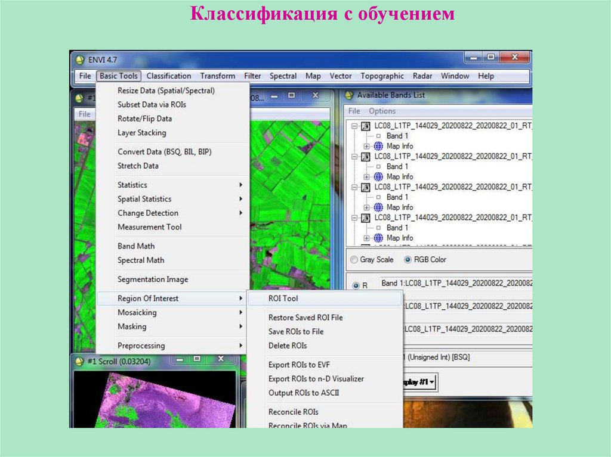611x457 pixels.
Task: Open the Radar menu
Action: [422, 76]
